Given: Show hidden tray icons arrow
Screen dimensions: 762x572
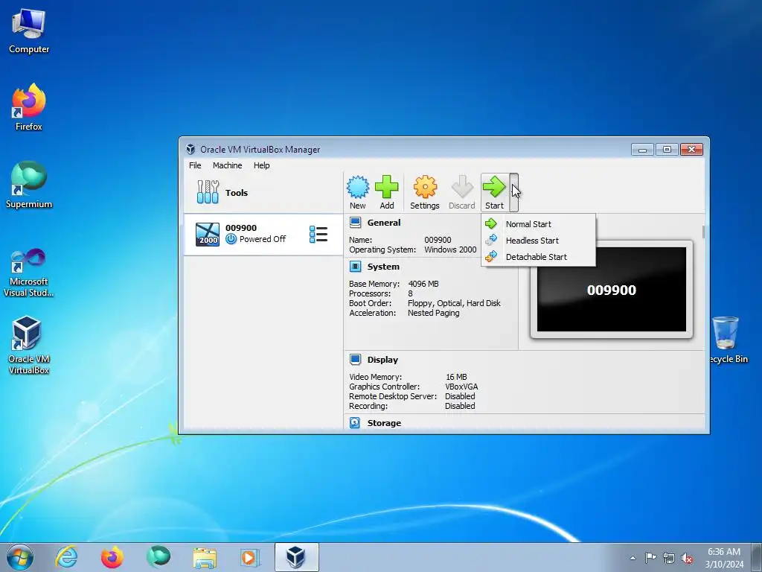Looking at the screenshot, I should click(x=633, y=559).
